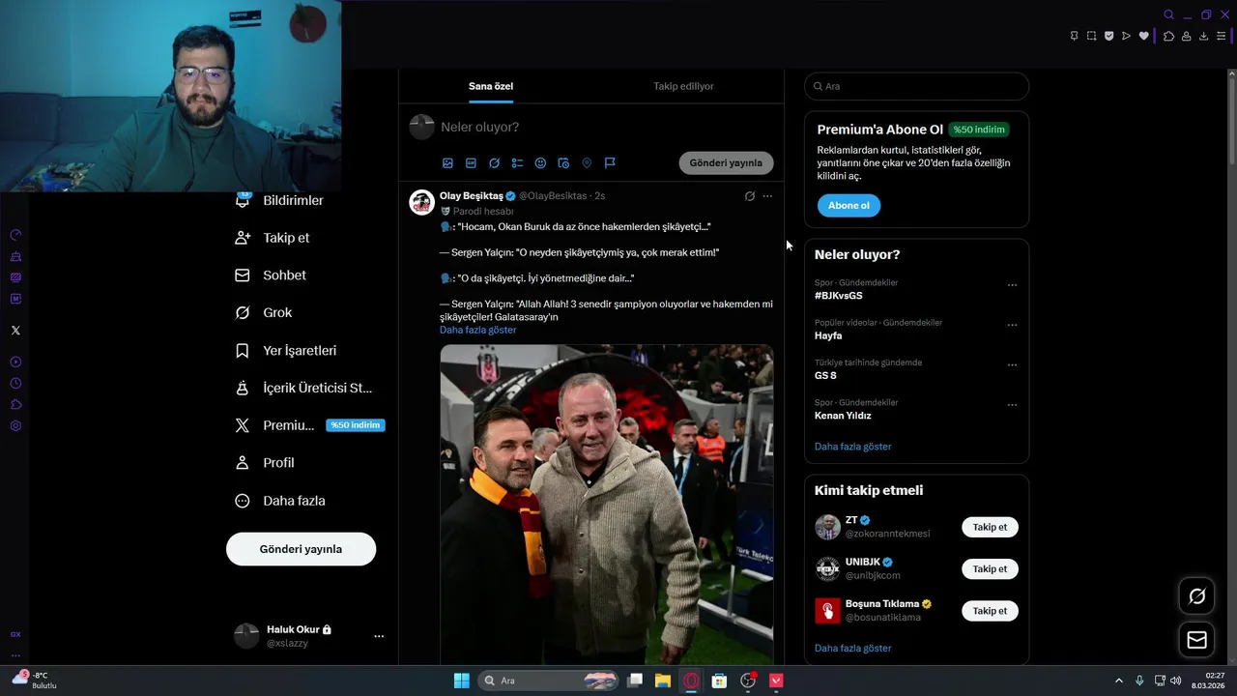This screenshot has height=696, width=1237.
Task: Open X icon in Opera GX sidebar
Action: [15, 331]
